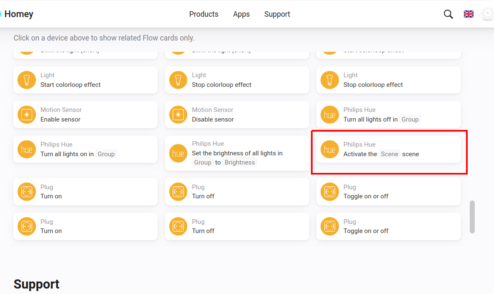Click the hue icon for Turn all lights off
494x294 pixels.
[x=329, y=114]
